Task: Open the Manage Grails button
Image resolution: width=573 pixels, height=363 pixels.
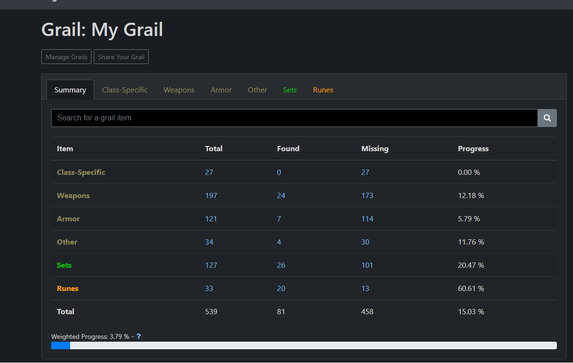Action: pos(66,57)
